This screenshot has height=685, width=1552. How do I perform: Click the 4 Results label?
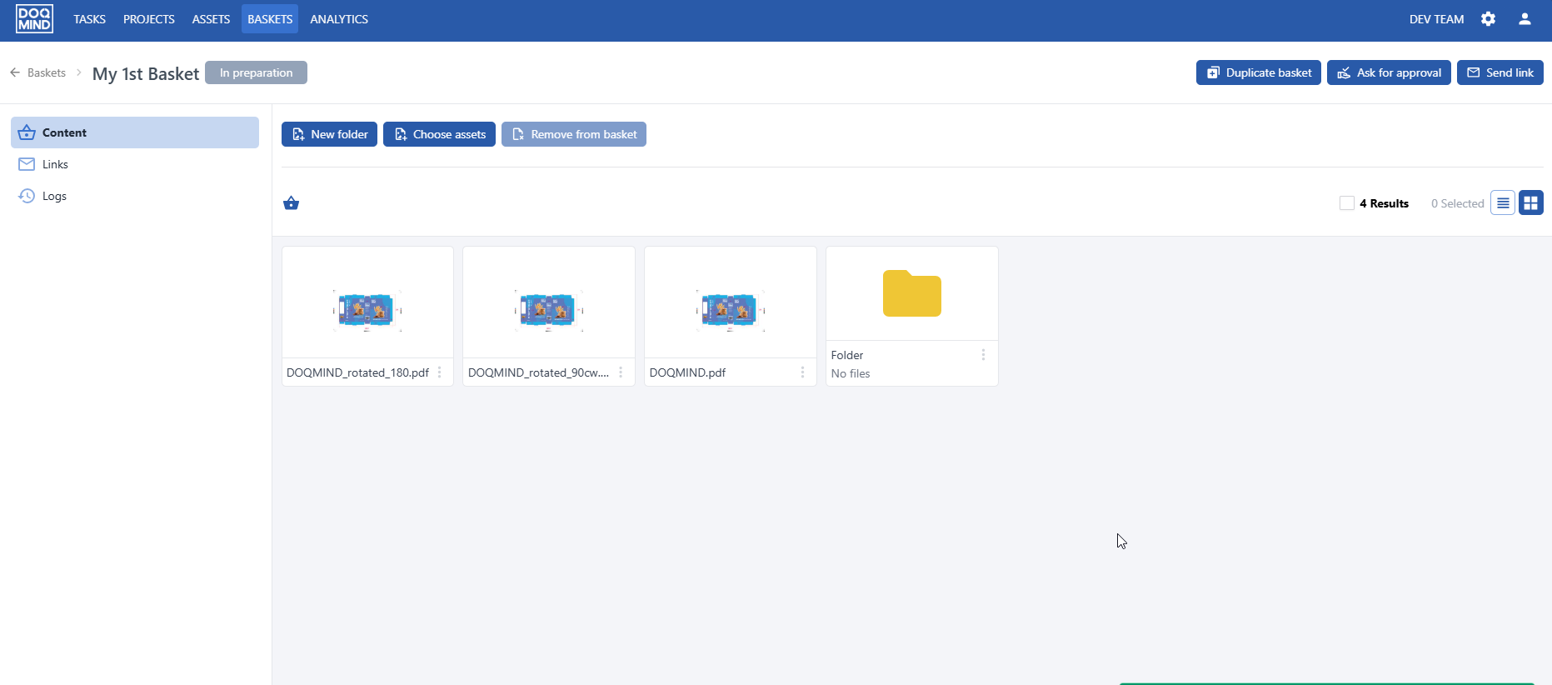1384,203
